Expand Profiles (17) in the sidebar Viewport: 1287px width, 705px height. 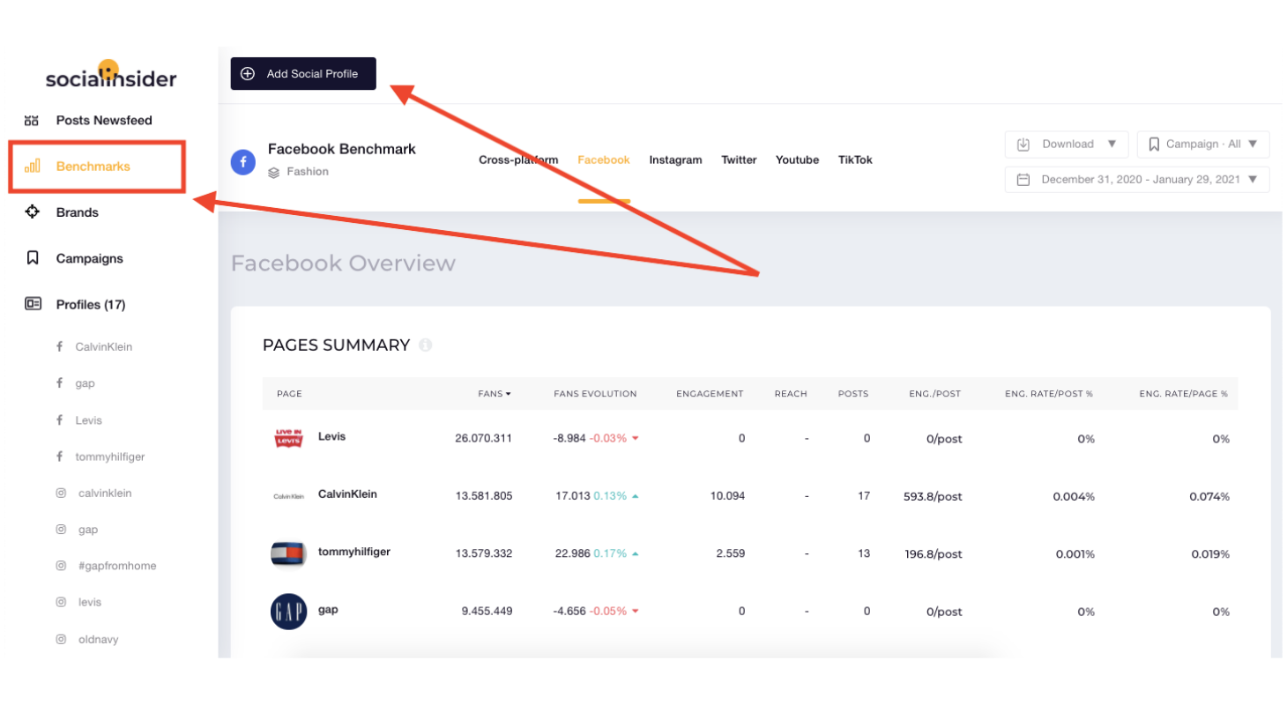click(x=91, y=305)
